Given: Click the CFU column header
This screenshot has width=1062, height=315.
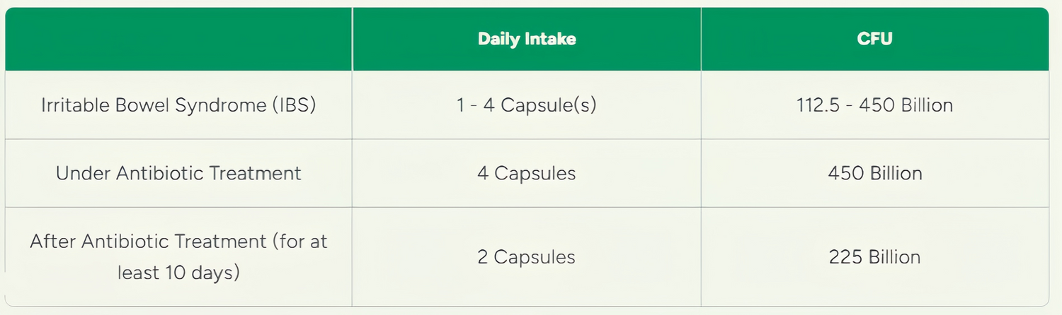Looking at the screenshot, I should pyautogui.click(x=874, y=39).
